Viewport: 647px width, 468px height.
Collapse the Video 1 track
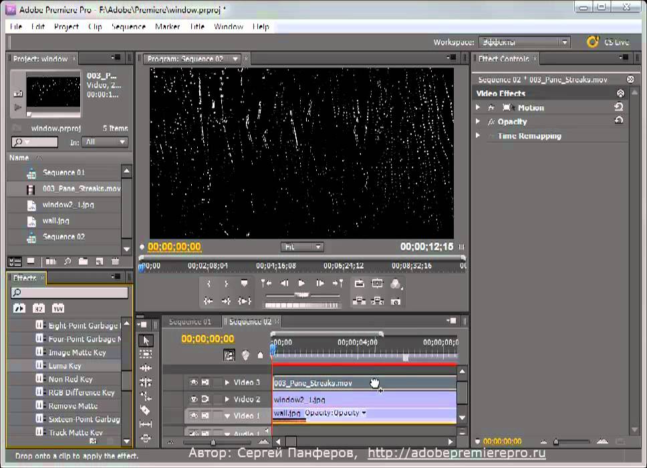[227, 416]
